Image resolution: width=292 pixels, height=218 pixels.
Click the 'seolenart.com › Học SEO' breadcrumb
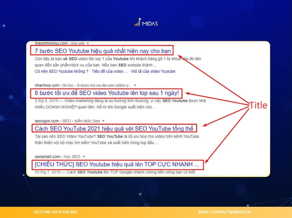[58, 157]
